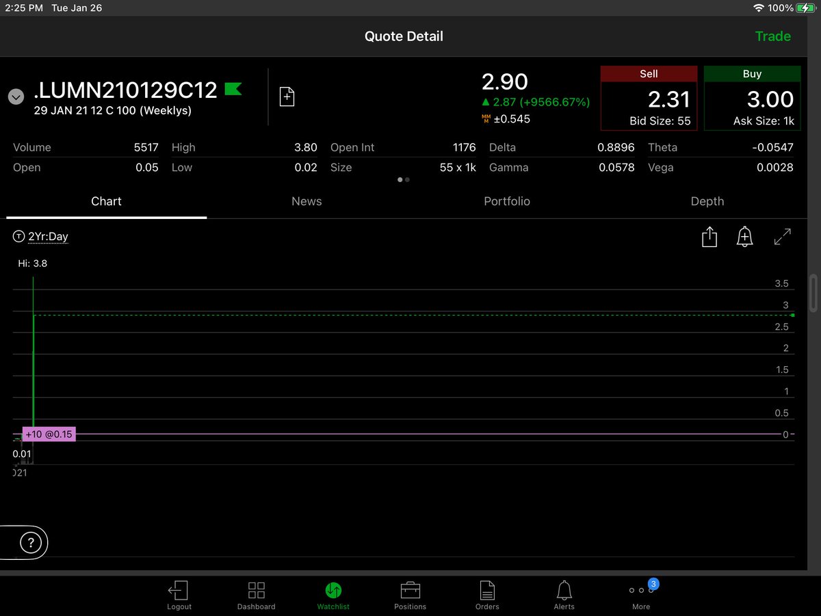Open the Orders document icon
821x616 pixels.
pyautogui.click(x=487, y=590)
